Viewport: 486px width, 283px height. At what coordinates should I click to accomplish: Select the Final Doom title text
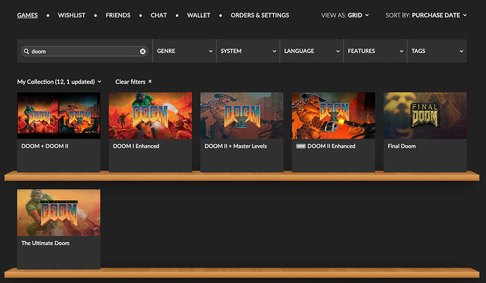click(401, 146)
